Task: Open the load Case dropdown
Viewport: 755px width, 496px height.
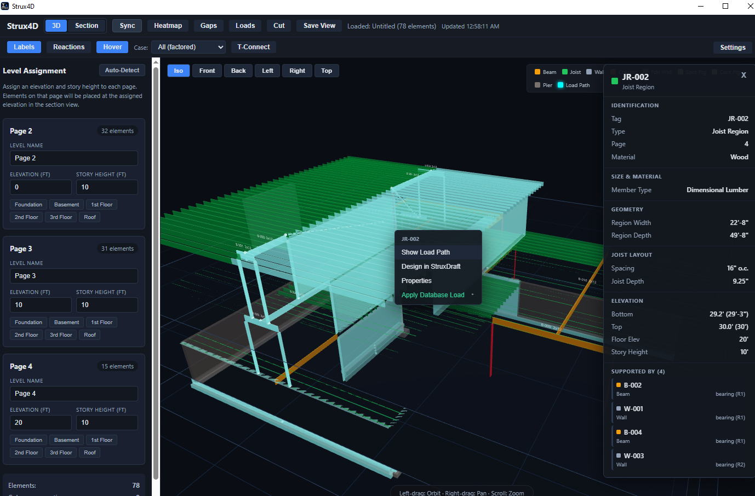Action: (x=188, y=47)
